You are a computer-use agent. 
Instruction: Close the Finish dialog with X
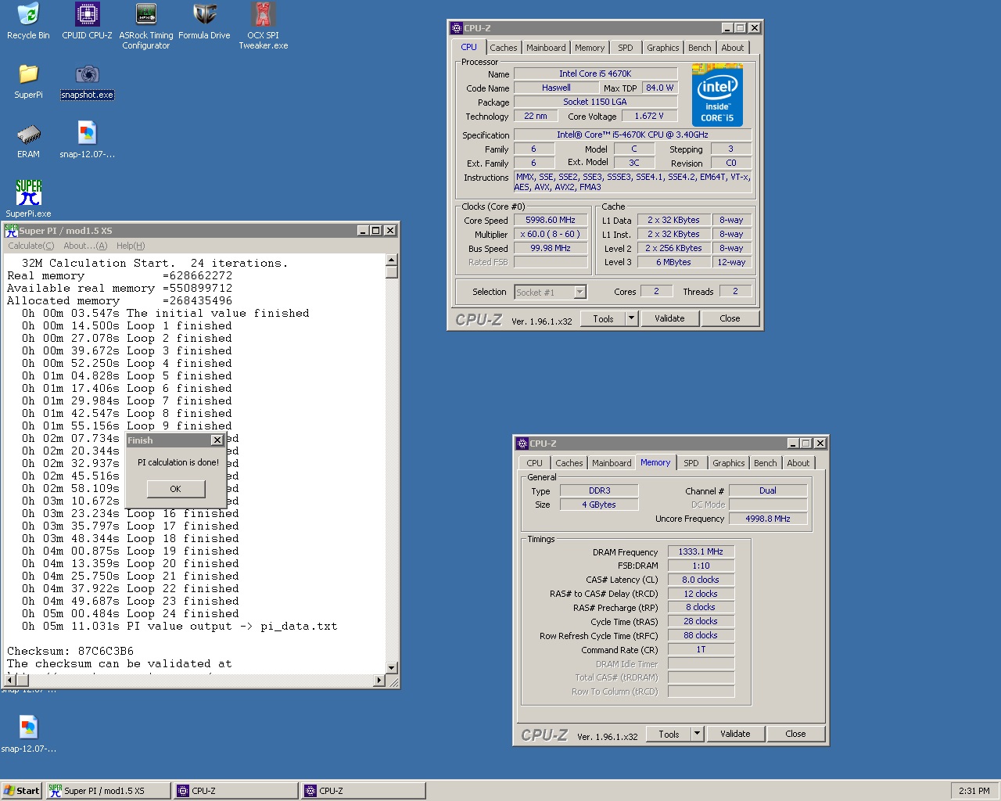pyautogui.click(x=217, y=440)
